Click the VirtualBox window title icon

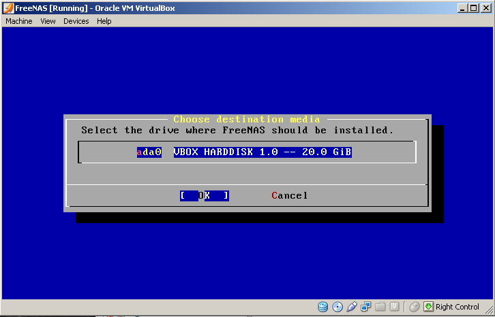coord(9,8)
